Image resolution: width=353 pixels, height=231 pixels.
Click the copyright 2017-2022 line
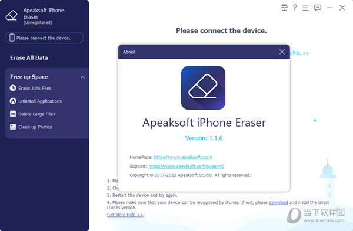(x=190, y=175)
